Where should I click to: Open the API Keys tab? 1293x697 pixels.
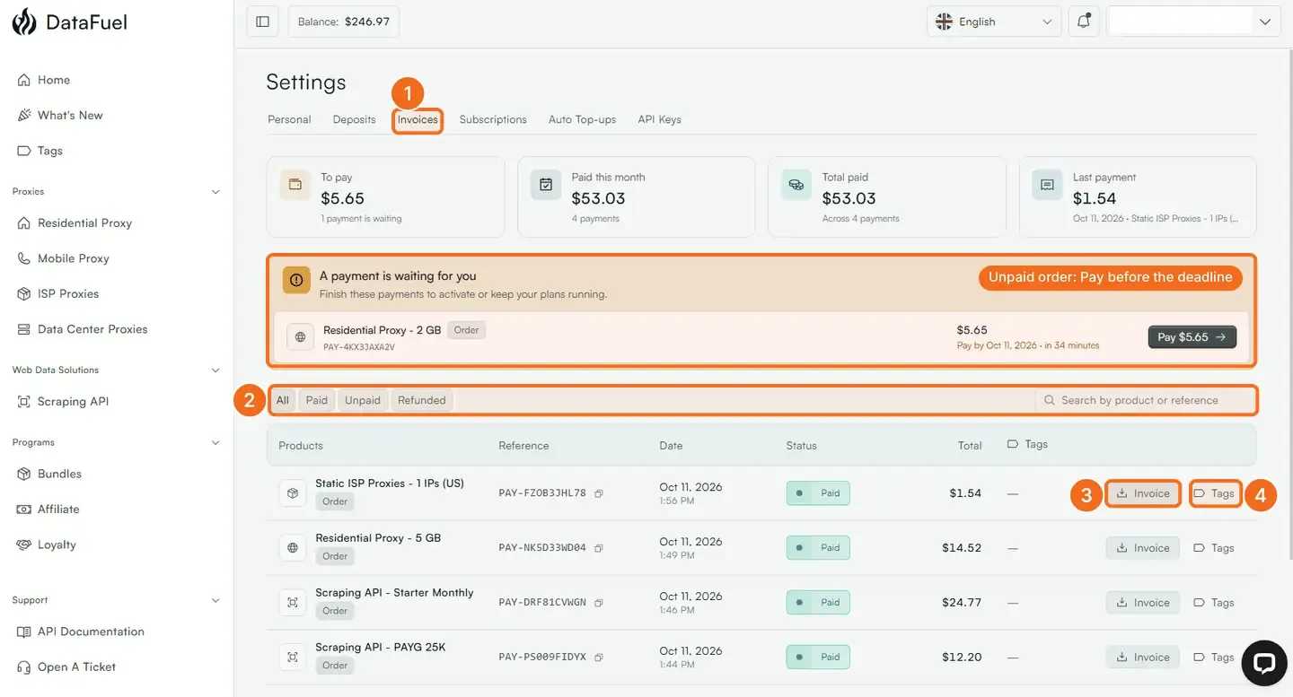click(659, 119)
